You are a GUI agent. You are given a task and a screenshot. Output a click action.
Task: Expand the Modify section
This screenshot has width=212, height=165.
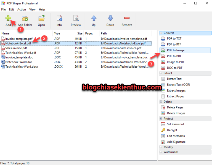pos(161,147)
